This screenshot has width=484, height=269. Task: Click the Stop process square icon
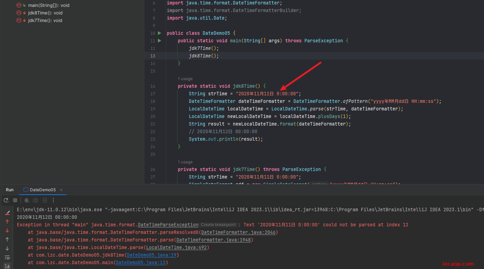(15, 200)
